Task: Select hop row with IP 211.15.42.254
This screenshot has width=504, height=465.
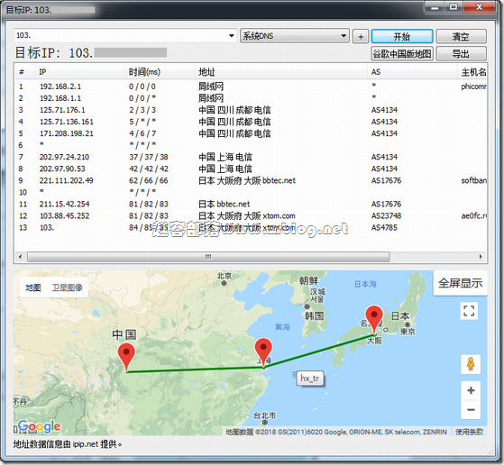Action: point(251,204)
